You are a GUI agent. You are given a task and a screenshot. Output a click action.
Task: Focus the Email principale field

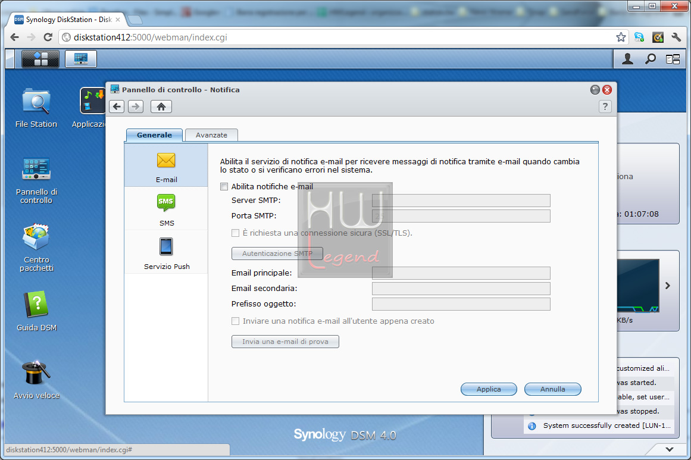coord(461,273)
